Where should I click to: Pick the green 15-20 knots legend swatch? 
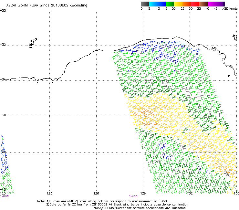(170, 4)
